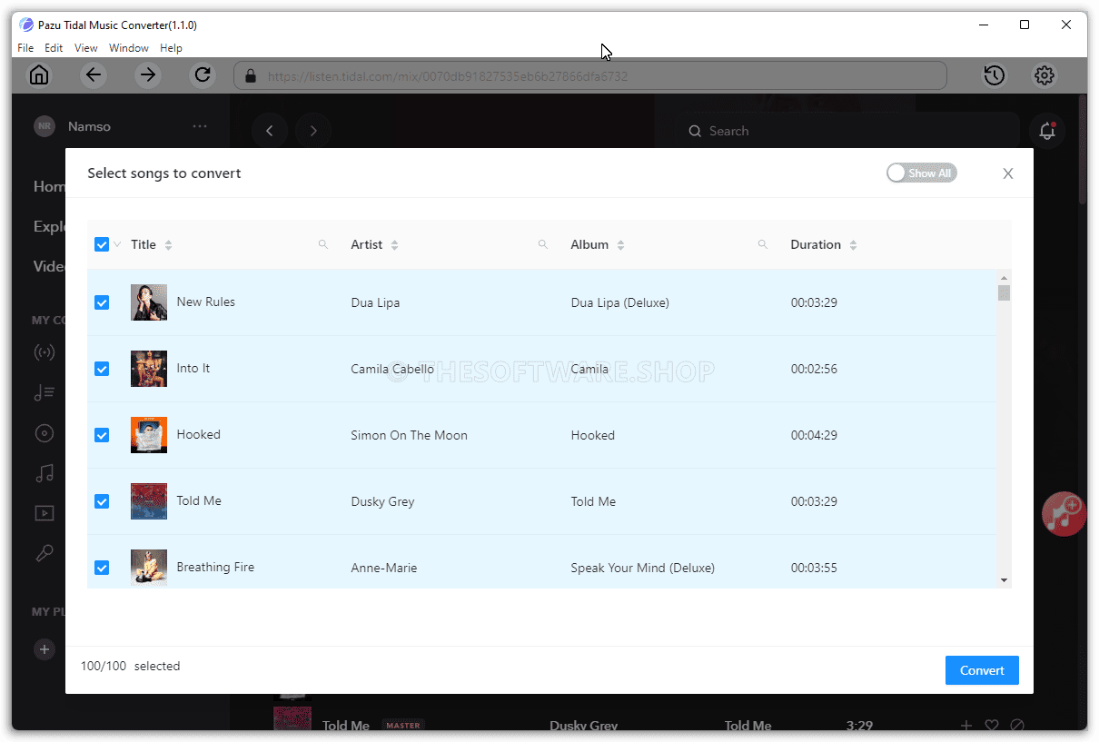
Task: Search within the Artist column
Action: [x=543, y=244]
